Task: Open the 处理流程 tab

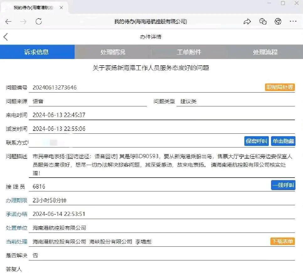Action: click(x=265, y=52)
